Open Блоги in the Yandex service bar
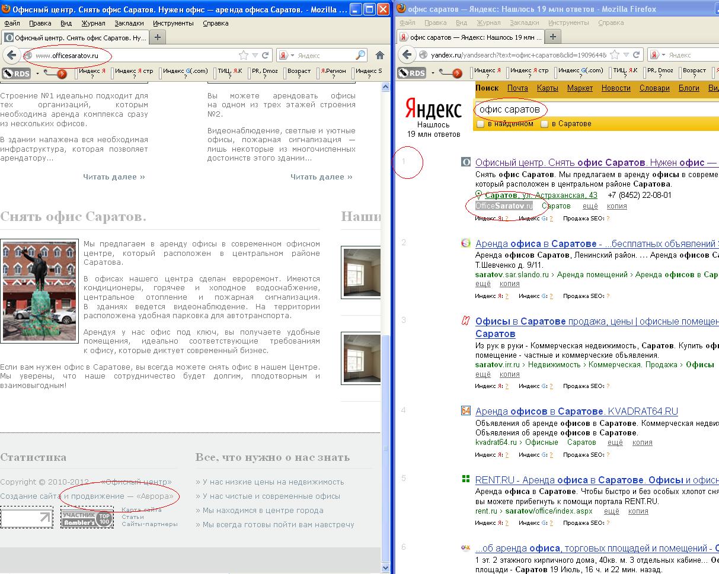The width and height of the screenshot is (719, 574). click(689, 88)
